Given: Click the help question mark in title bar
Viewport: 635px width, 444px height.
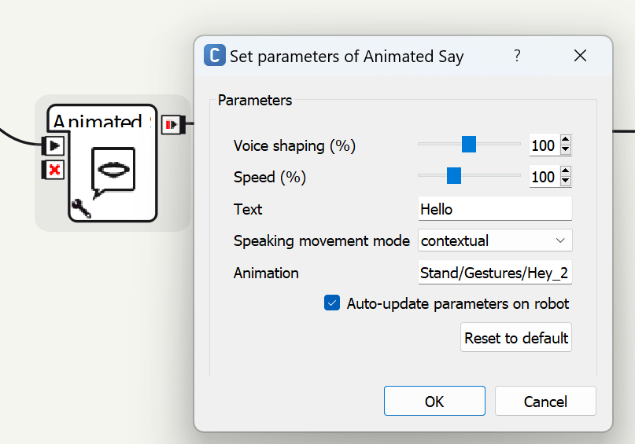Looking at the screenshot, I should pos(517,56).
